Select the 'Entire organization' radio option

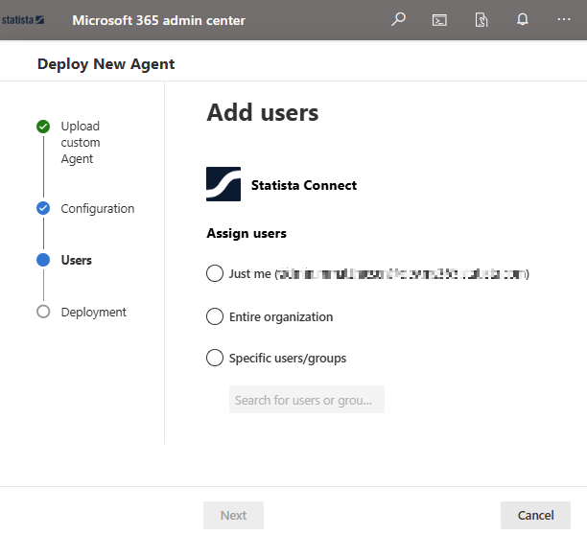(215, 316)
